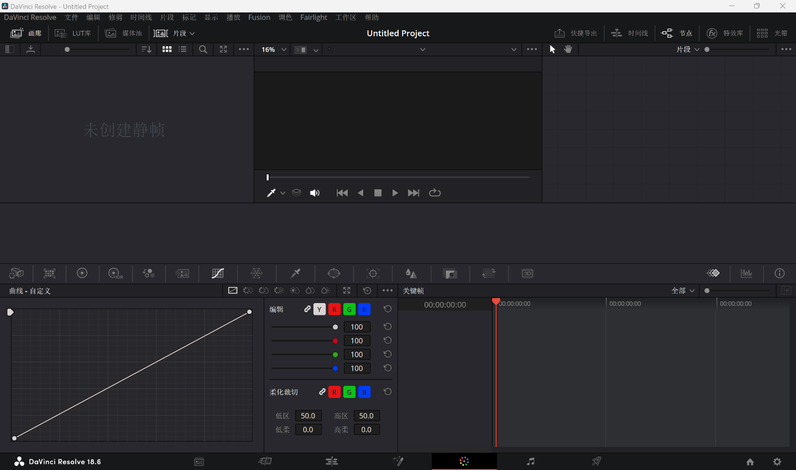
Task: Select the Qualifier eyedropper palette
Action: (296, 273)
